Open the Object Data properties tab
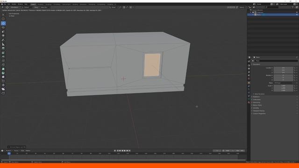The height and width of the screenshot is (168, 299). [249, 99]
